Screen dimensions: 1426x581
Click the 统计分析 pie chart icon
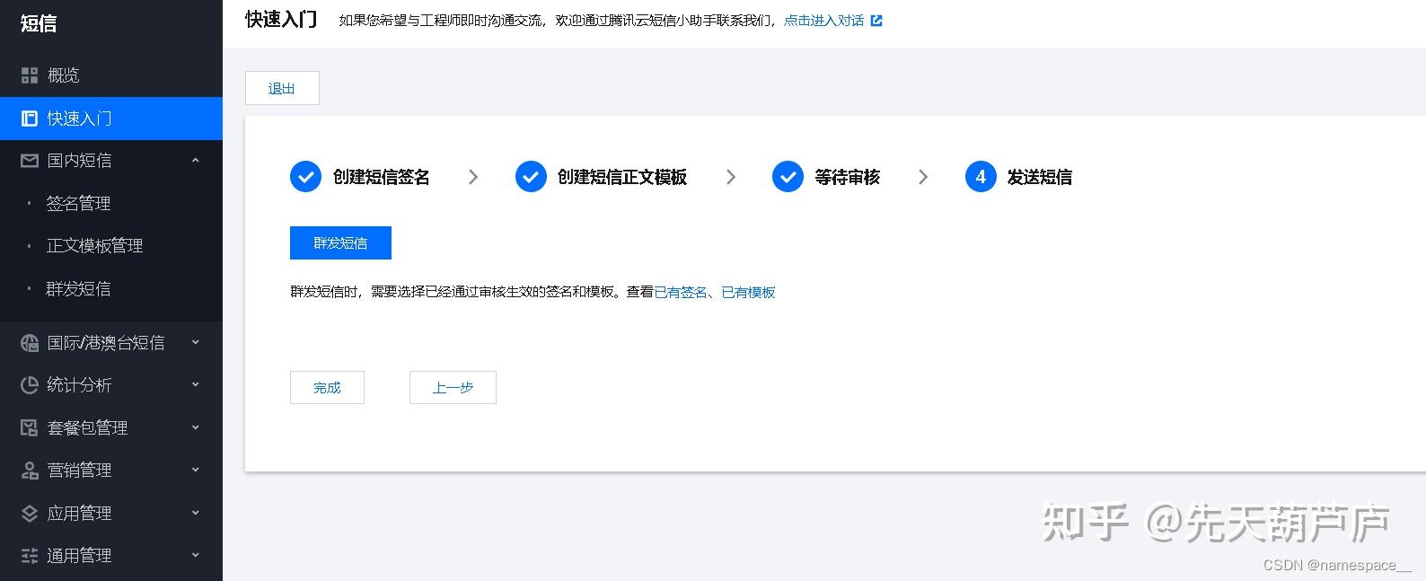click(30, 385)
